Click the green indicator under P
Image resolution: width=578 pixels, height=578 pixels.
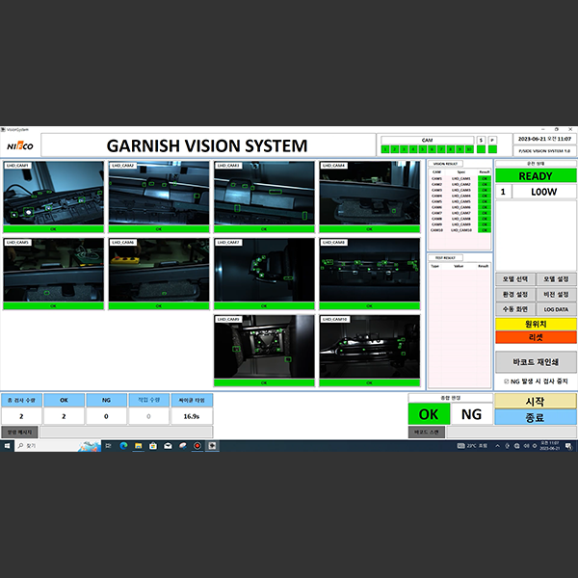492,150
